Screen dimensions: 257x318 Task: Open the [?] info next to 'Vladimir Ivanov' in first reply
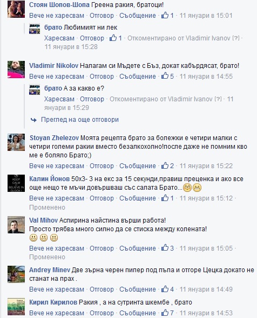pyautogui.click(x=236, y=38)
